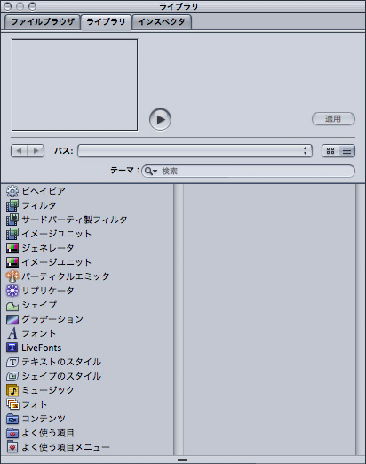Open the パス popup menu
The height and width of the screenshot is (464, 366).
[195, 151]
